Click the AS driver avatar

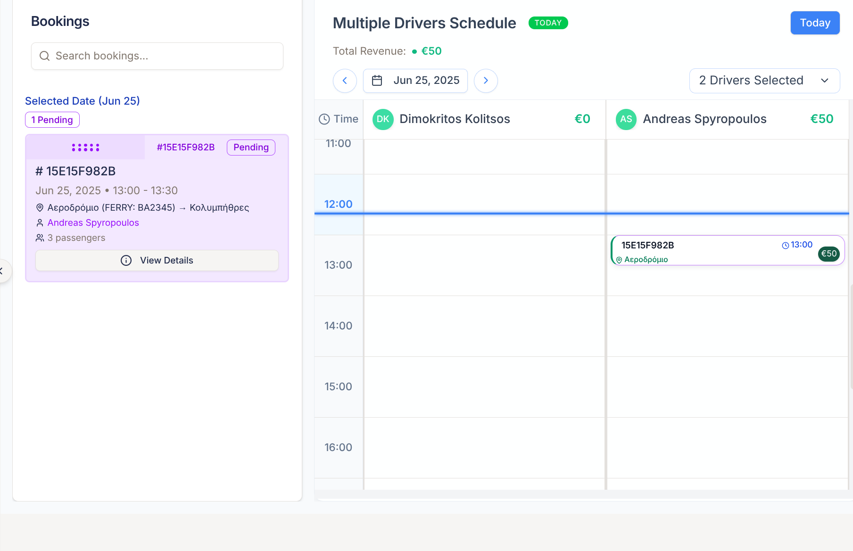626,119
